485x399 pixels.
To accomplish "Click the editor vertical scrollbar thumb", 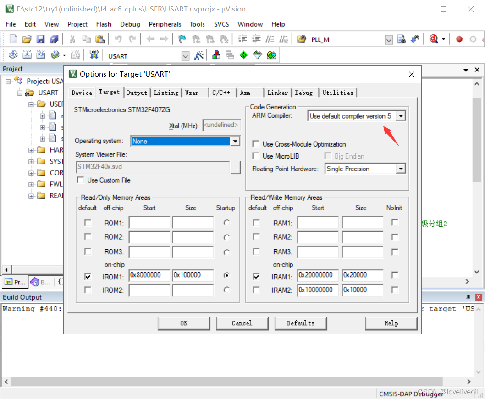I will (477, 140).
